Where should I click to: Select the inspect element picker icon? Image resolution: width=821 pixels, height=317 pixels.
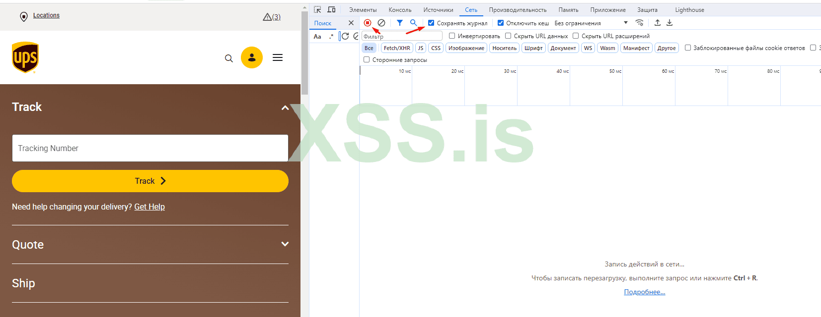click(x=317, y=9)
